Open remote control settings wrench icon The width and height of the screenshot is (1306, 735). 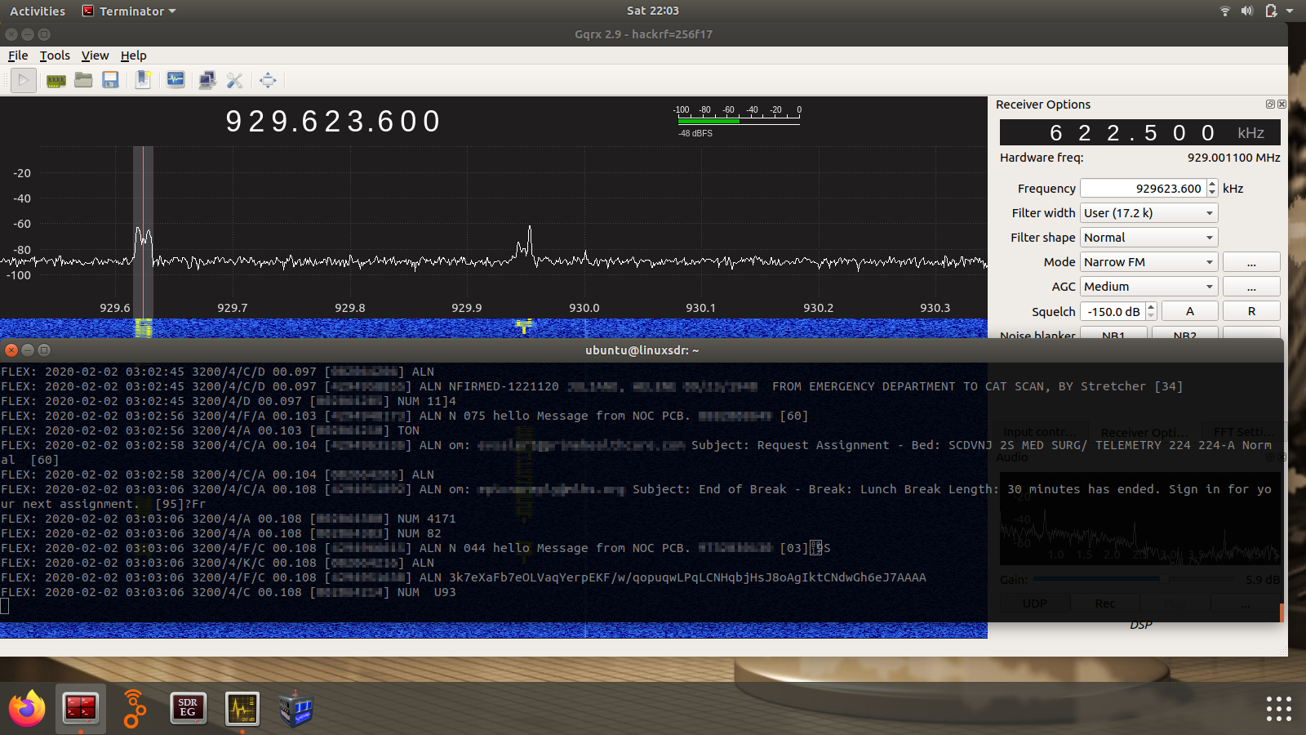point(235,80)
